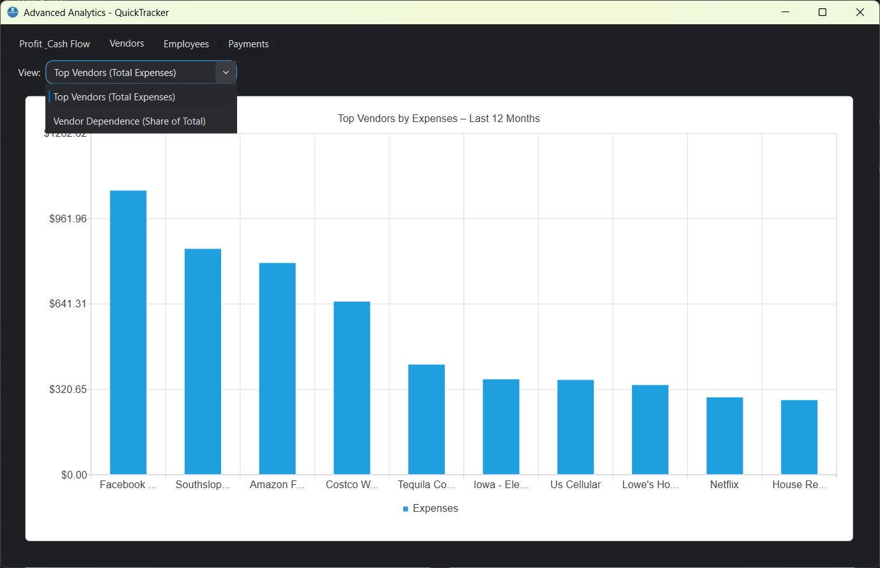
Task: Select Vendor Dependence (Share of Total) option
Action: pos(129,121)
